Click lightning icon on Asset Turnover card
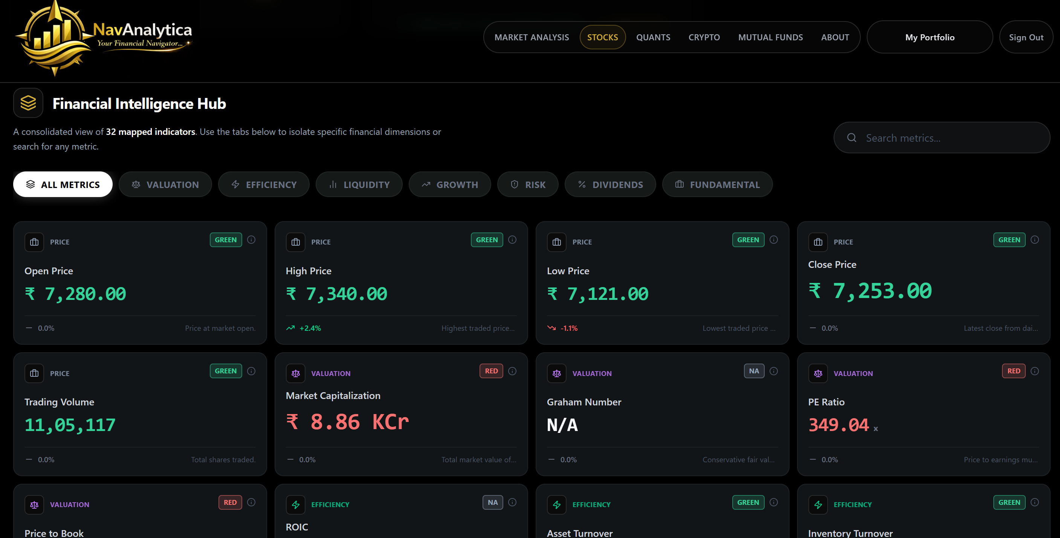 (x=557, y=505)
